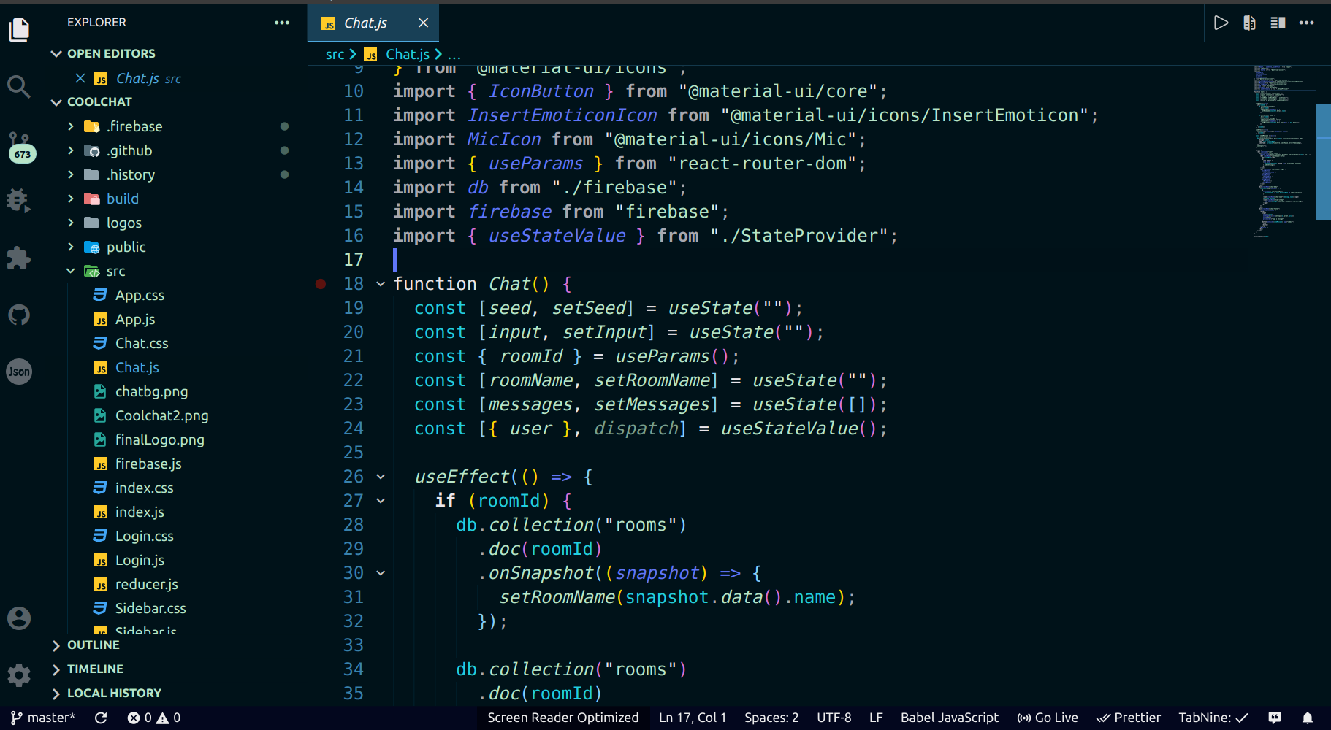
Task: Click the editor vertical scrollbar slider
Action: (x=1324, y=162)
